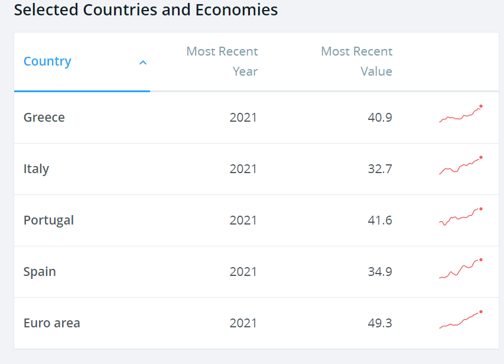Select the Euro area link
This screenshot has height=364, width=504.
pyautogui.click(x=51, y=323)
